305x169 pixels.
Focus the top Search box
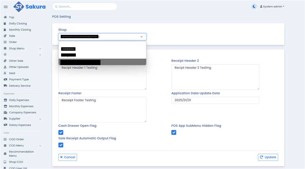[x=84, y=6]
